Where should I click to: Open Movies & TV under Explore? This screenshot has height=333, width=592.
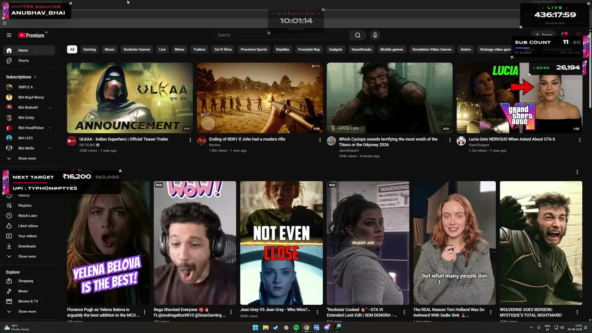(29, 301)
